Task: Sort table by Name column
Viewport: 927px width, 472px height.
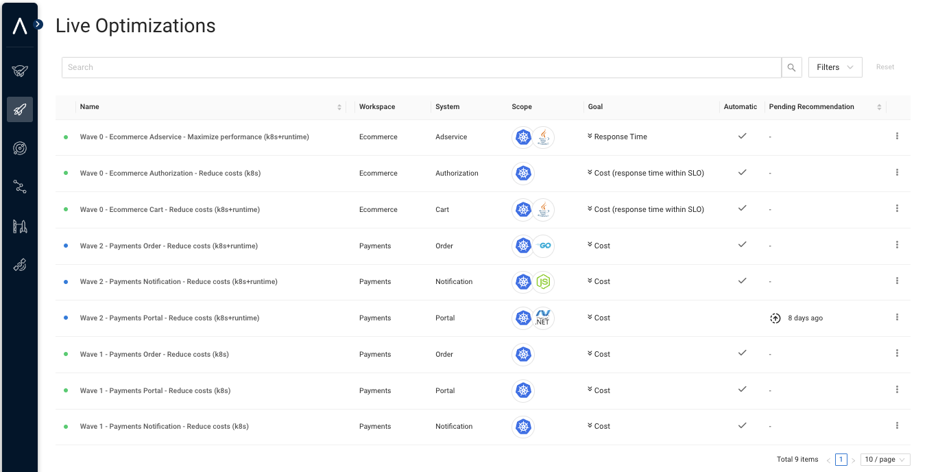Action: [339, 107]
